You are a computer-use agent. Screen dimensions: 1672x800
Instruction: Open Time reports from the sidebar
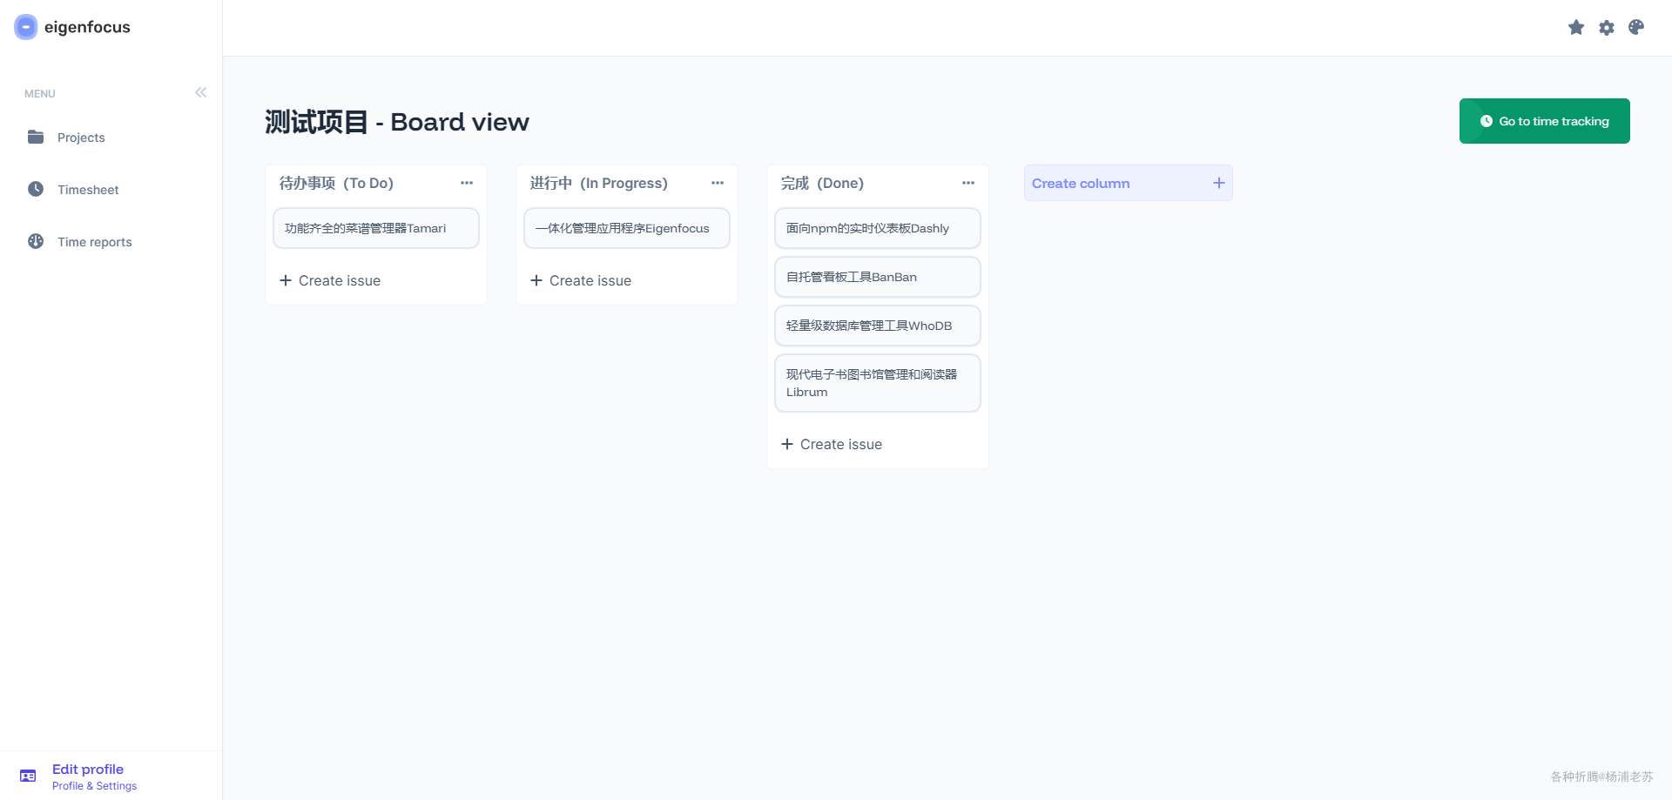pos(94,242)
